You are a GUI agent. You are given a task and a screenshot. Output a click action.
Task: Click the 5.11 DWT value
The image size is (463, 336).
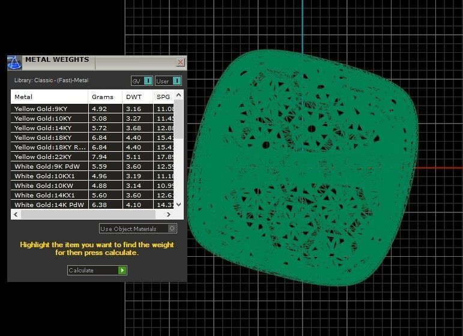(x=134, y=157)
